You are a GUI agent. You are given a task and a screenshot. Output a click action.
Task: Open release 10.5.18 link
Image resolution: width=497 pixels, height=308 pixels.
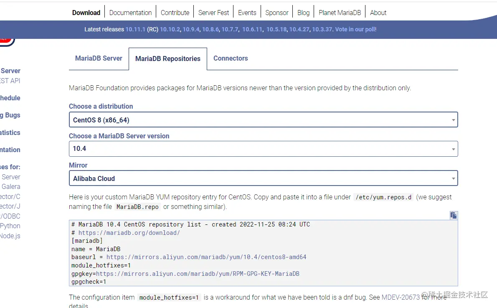(x=276, y=29)
